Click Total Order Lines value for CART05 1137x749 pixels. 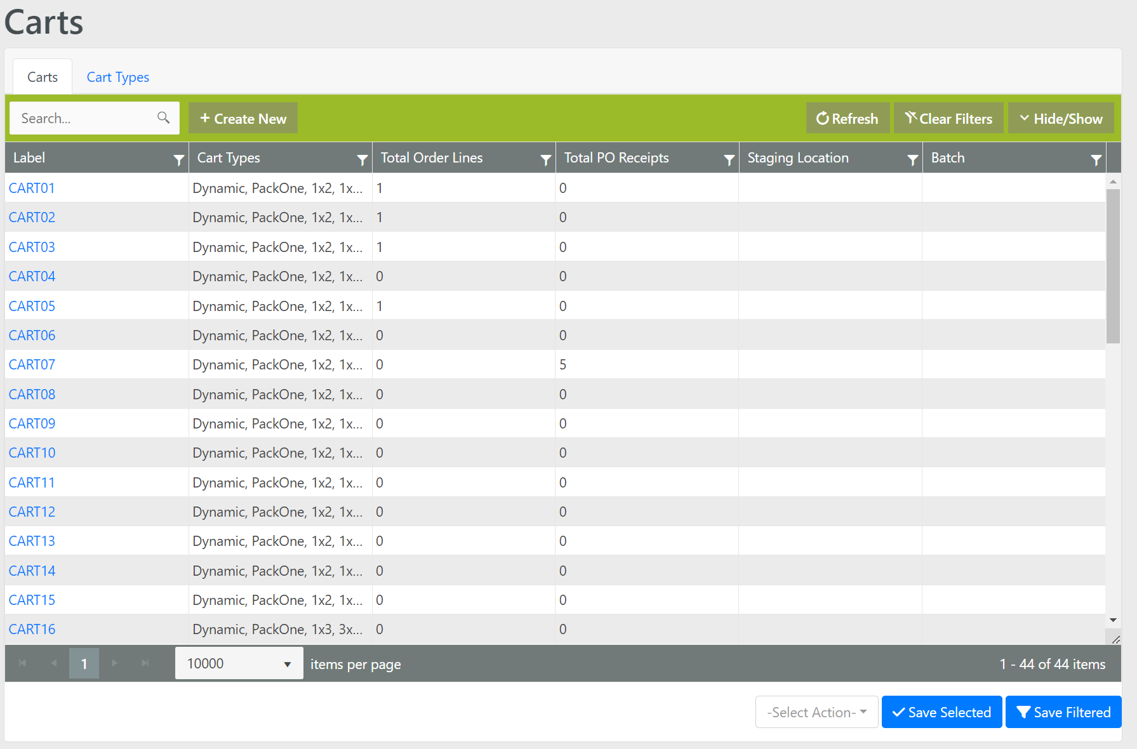tap(379, 306)
